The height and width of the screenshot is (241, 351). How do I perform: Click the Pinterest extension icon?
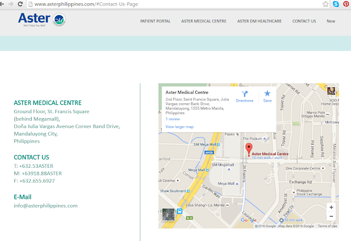pos(346,4)
